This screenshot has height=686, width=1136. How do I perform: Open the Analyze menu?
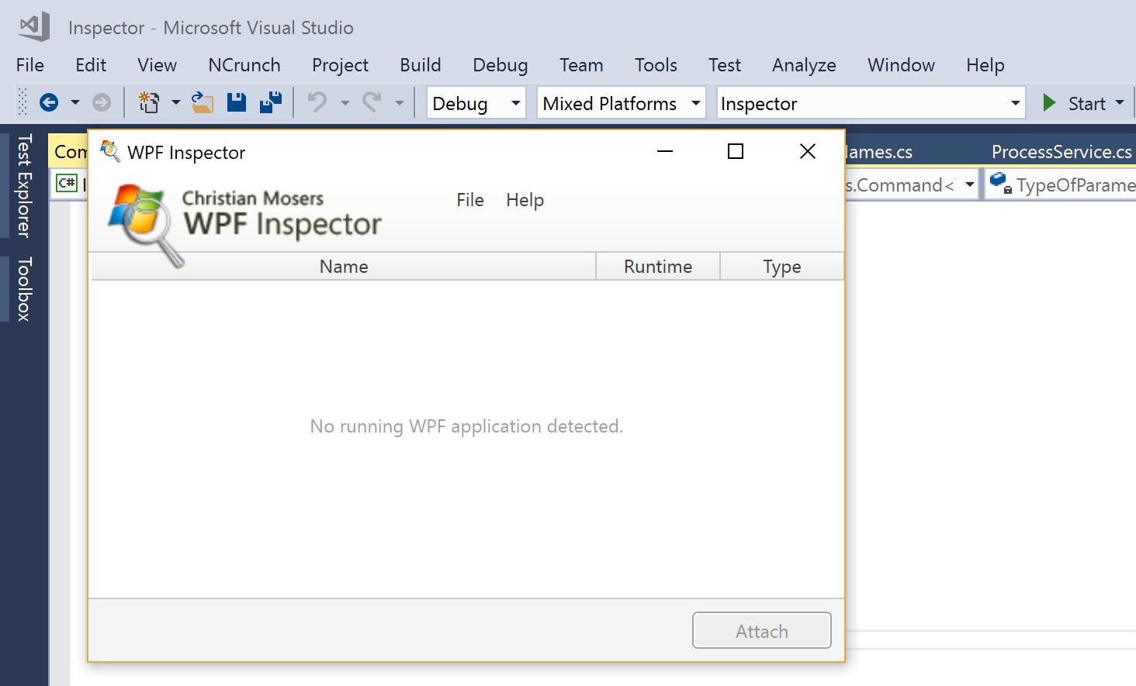[x=804, y=65]
